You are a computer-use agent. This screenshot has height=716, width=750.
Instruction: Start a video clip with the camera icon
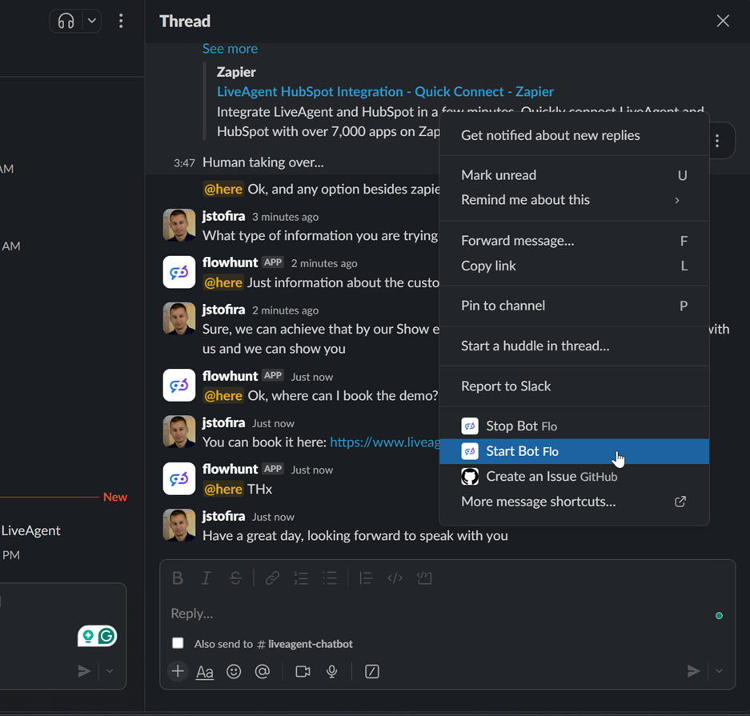tap(303, 671)
